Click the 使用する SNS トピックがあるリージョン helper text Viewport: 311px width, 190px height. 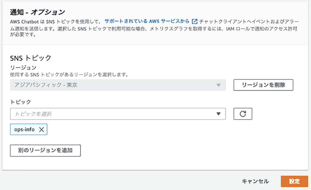(x=69, y=75)
